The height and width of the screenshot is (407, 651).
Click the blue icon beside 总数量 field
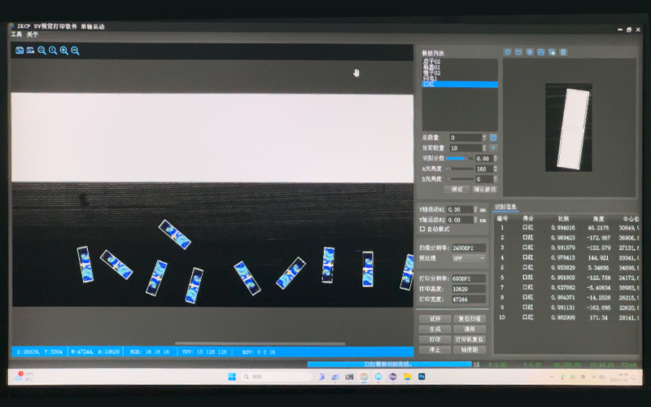tap(493, 138)
